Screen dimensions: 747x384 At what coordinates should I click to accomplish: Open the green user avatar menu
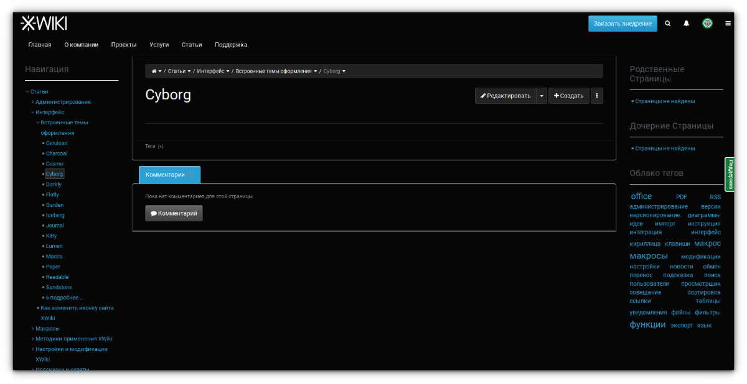(x=708, y=24)
